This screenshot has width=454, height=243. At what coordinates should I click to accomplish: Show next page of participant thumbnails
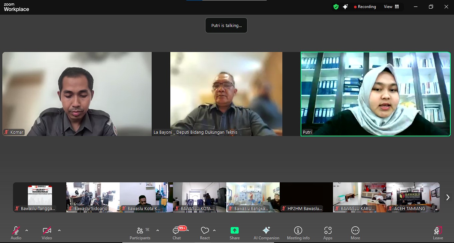(448, 197)
